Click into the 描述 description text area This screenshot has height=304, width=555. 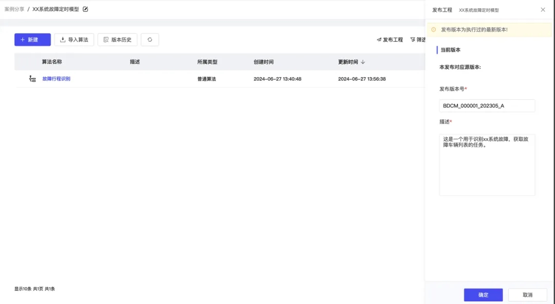pyautogui.click(x=487, y=165)
